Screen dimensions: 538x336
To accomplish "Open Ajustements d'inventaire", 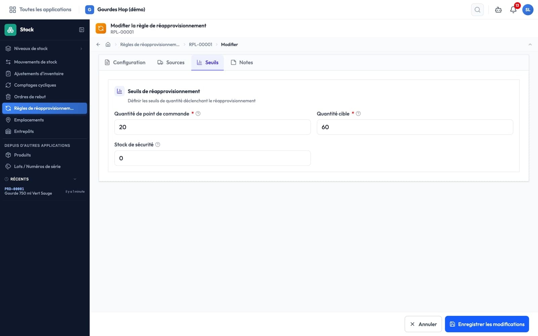I will tap(44, 74).
